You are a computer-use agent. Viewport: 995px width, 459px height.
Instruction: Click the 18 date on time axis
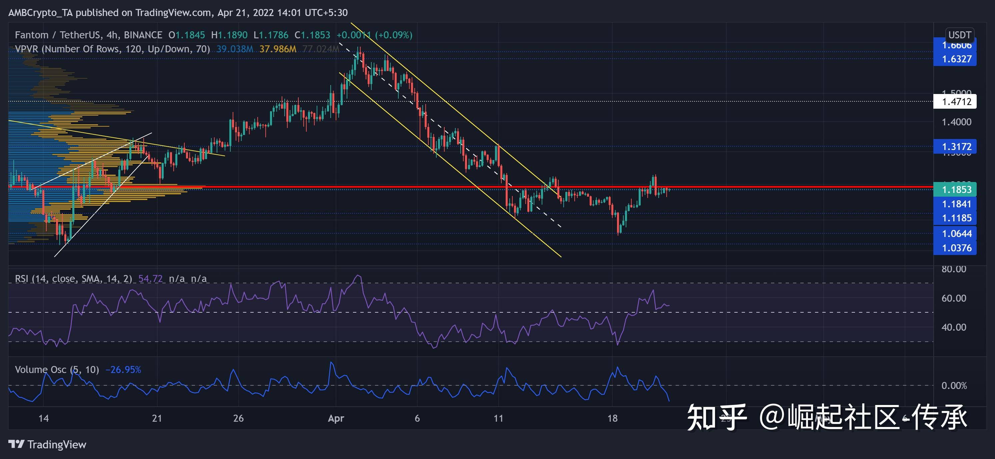(612, 418)
